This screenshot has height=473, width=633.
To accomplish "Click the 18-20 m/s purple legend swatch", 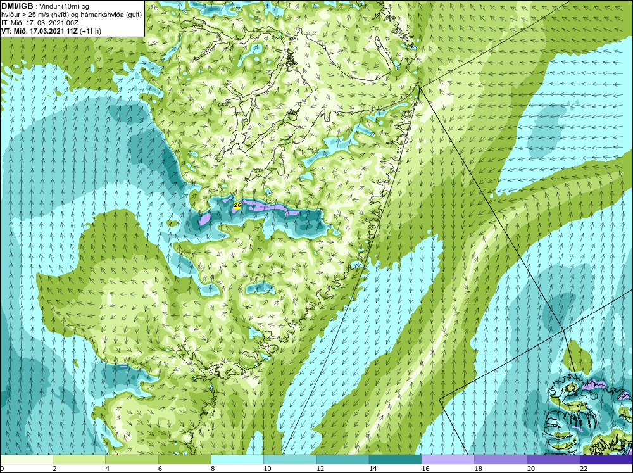I will tap(501, 460).
